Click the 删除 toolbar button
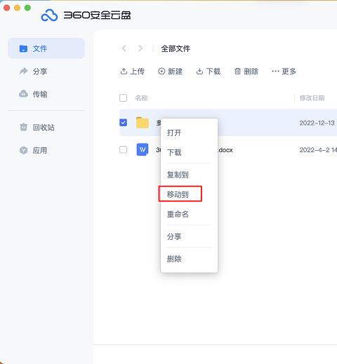 246,72
